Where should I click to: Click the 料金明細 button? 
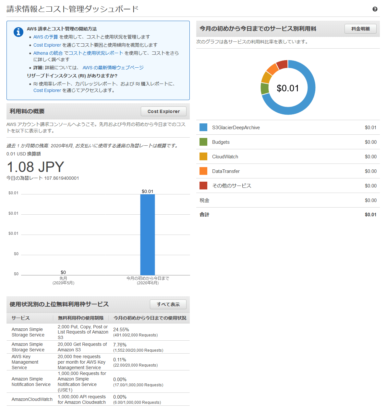click(360, 29)
